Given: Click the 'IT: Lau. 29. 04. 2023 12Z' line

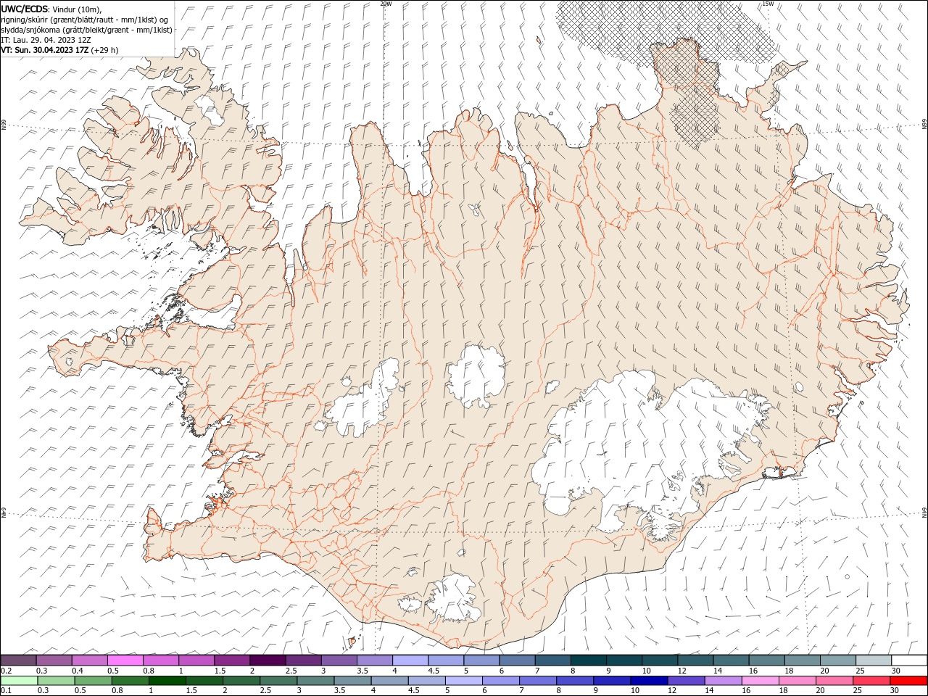Looking at the screenshot, I should coord(46,40).
